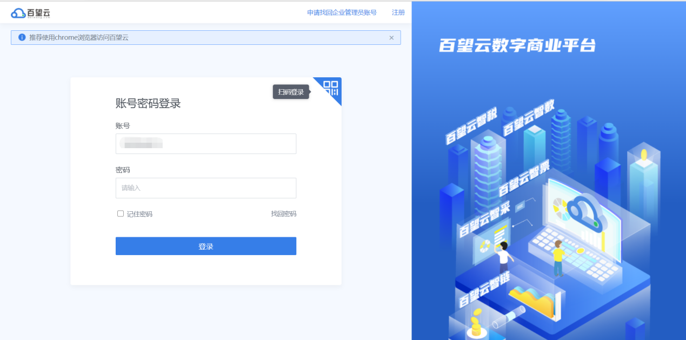
Task: Tick the 记住密码 checkbox
Action: click(121, 214)
